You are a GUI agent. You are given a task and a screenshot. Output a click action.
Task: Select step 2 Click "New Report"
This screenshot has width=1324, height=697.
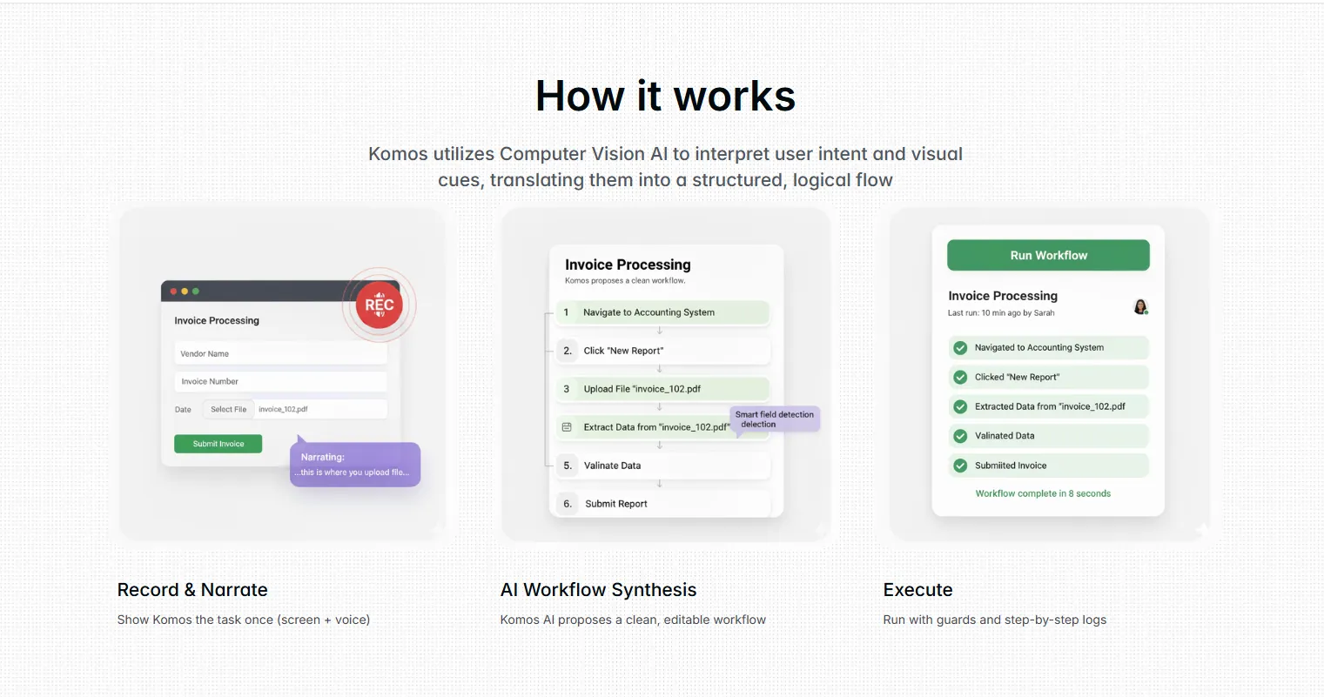click(x=662, y=351)
